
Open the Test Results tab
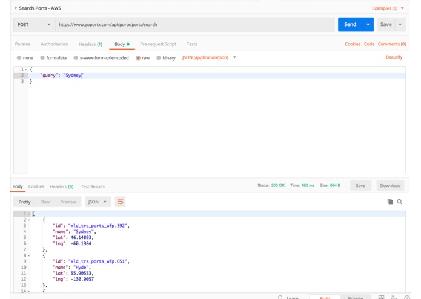(93, 186)
